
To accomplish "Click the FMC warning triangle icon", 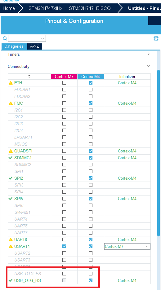I will pos(11,103).
